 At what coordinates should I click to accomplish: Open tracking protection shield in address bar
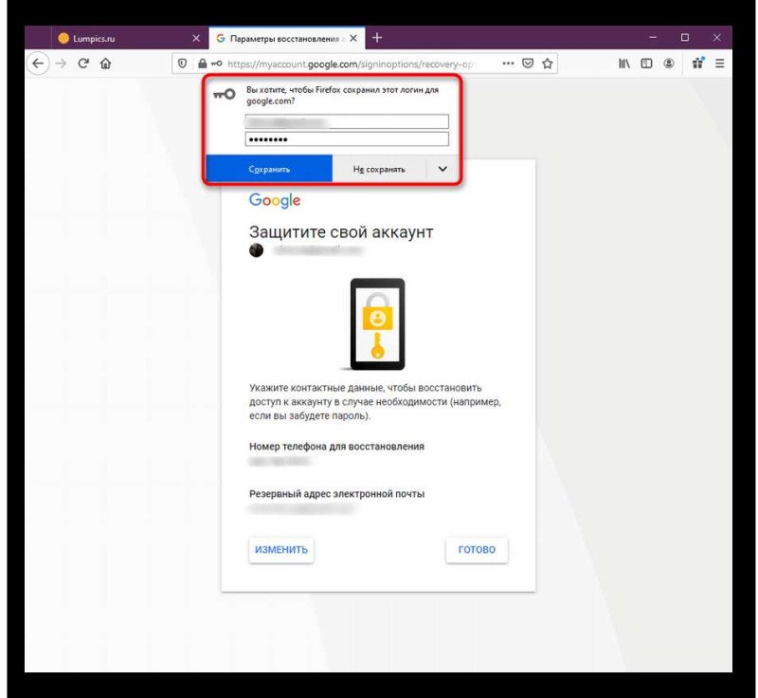click(x=182, y=64)
